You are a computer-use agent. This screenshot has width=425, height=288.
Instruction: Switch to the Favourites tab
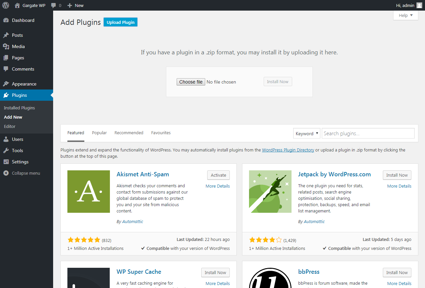point(161,133)
